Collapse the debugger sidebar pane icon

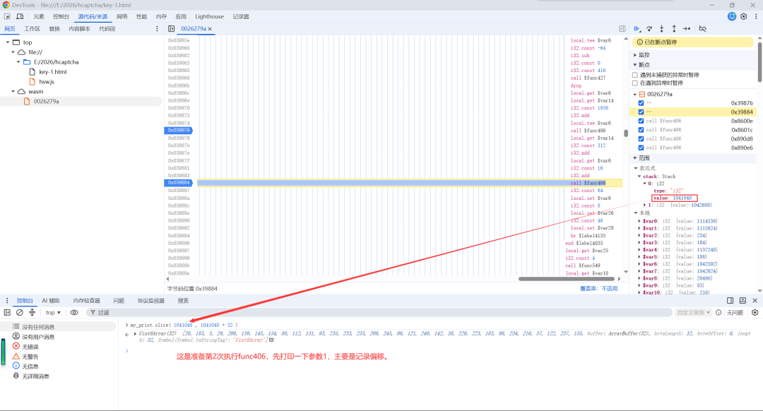(622, 29)
